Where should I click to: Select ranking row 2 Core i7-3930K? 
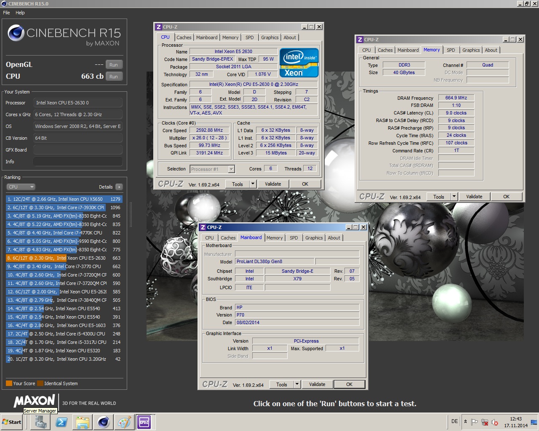[x=64, y=208]
